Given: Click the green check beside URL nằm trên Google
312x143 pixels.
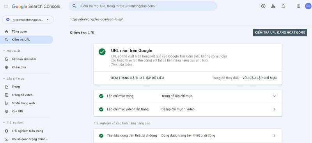Looking at the screenshot, I should 102,52.
